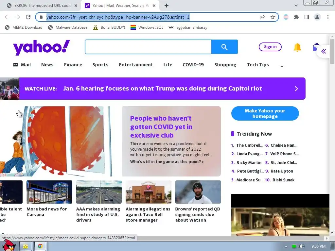
Task: Open trending topic Kate Upton
Action: point(282,171)
